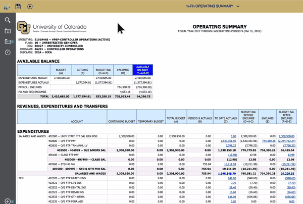Select the highlighted AVAILABLE BALANCE column header

[x=142, y=70]
